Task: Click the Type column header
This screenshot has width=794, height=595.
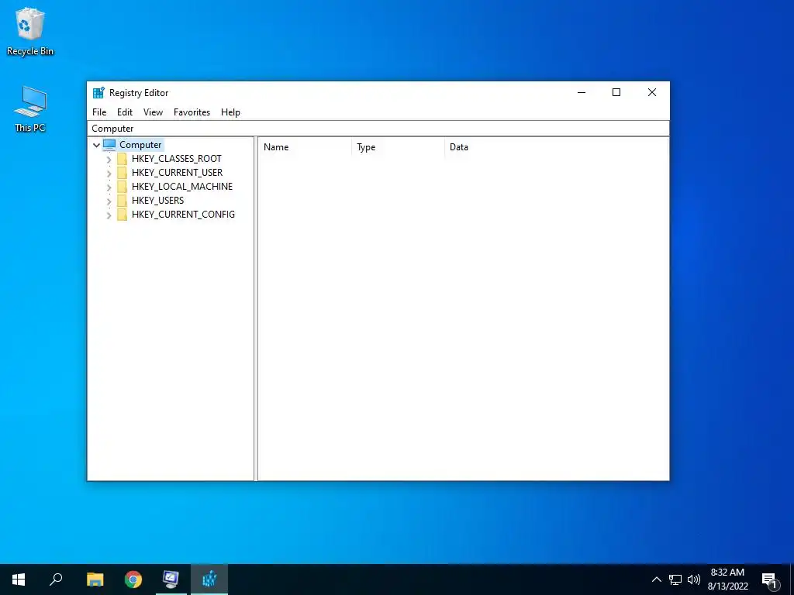Action: click(x=398, y=147)
